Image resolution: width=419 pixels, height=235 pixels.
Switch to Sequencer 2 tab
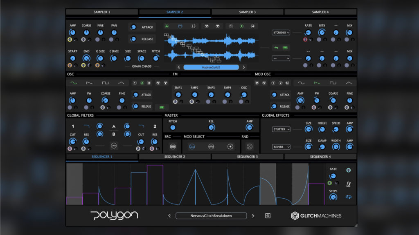coord(174,157)
